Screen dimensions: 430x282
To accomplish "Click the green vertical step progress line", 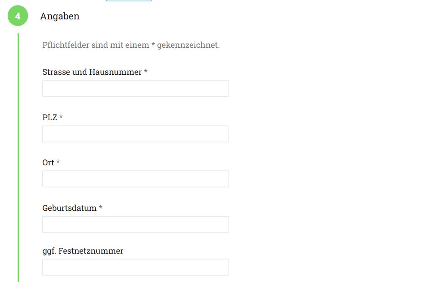I will [x=18, y=158].
